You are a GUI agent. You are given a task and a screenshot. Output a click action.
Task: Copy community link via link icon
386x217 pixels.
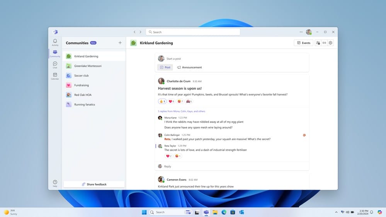324,43
